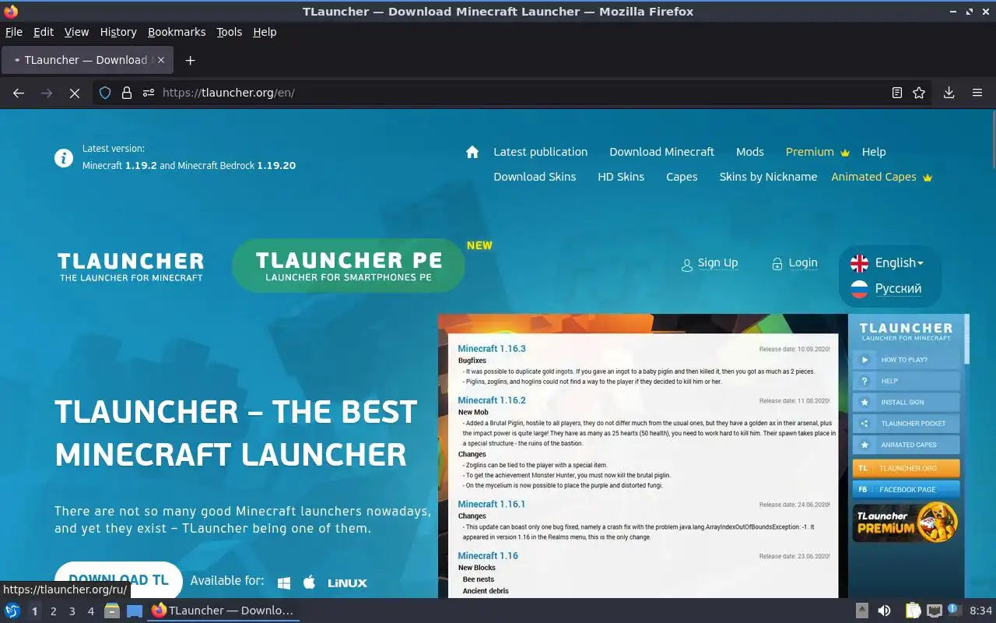Stop loading the page

[75, 93]
